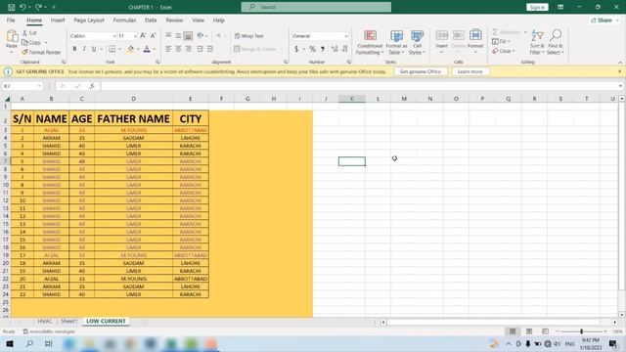Click the Increase Decimal icon
626x352 pixels.
pos(335,49)
